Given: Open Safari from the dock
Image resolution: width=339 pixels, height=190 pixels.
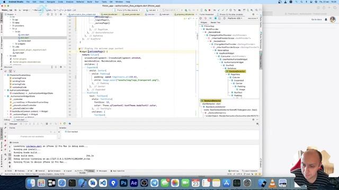Looking at the screenshot, I should [x=61, y=183].
